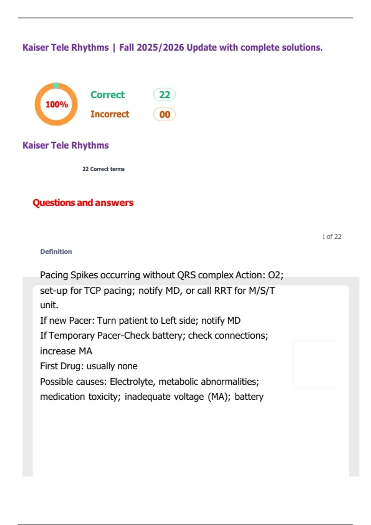371x525 pixels.
Task: Click the orange Incorrect label
Action: tap(110, 114)
